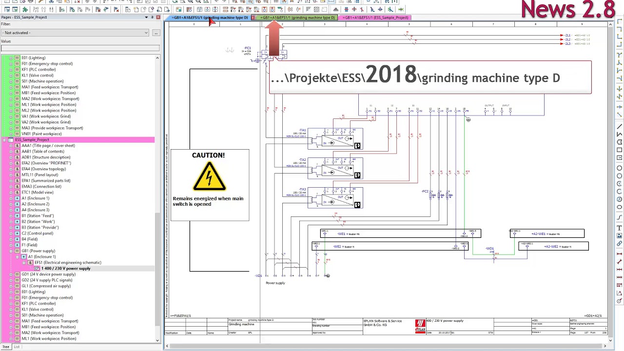The height and width of the screenshot is (351, 624).
Task: Click the schematic horizontal scroll left arrow
Action: pos(167,346)
